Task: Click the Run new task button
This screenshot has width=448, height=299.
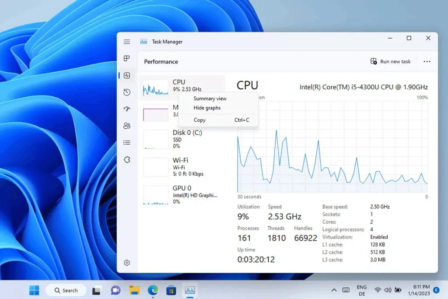Action: (x=390, y=61)
